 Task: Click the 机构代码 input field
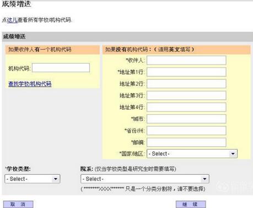[61, 68]
